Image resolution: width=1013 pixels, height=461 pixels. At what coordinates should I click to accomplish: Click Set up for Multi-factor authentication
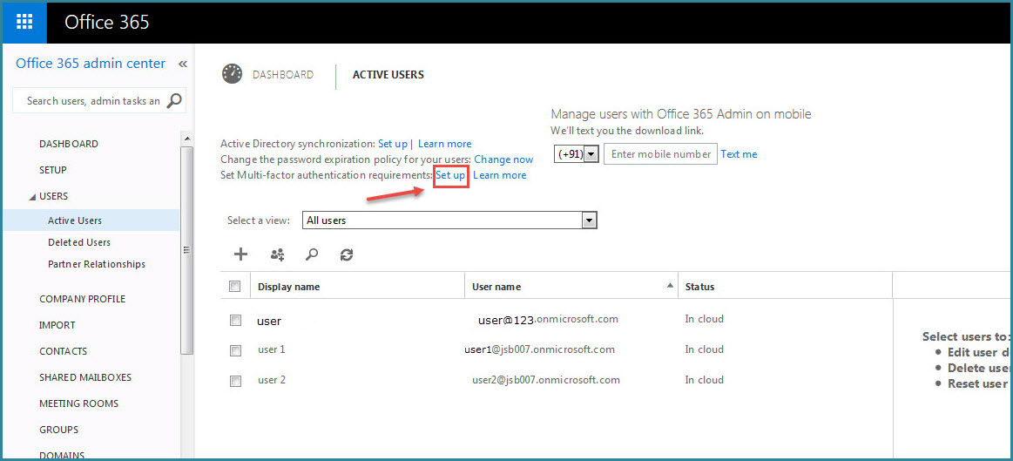(450, 175)
